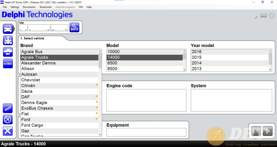Viewport: 277px width, 147px height.
Task: Open the multi-vehicle system scan sidebar icon
Action: pyautogui.click(x=8, y=40)
